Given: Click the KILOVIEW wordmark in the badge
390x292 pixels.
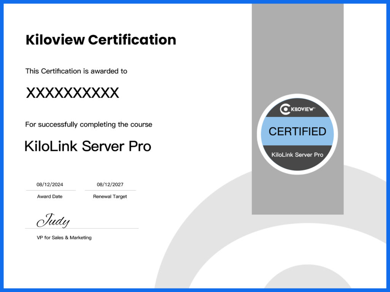Looking at the screenshot, I should 303,109.
